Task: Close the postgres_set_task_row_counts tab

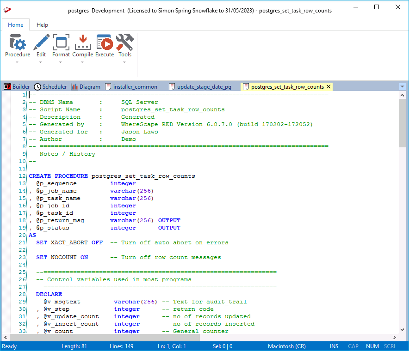Action: (328, 87)
